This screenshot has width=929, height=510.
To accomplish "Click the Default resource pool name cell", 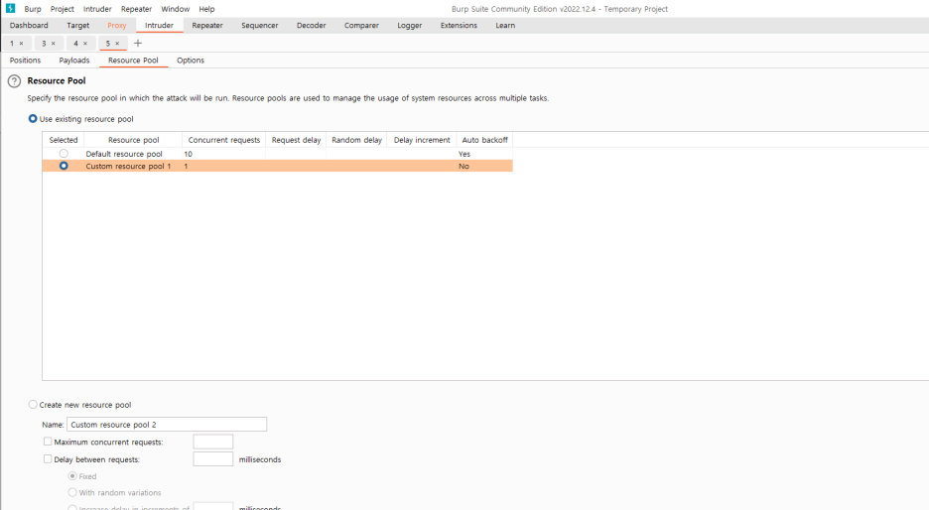I will 124,154.
